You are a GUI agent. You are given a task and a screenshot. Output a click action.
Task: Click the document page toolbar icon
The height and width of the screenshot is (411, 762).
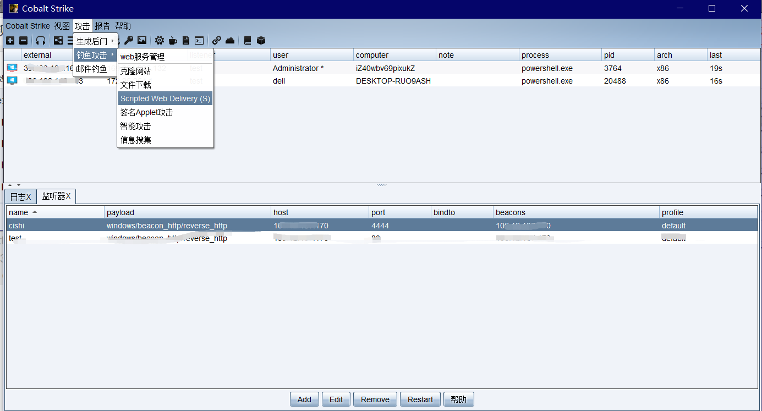click(186, 40)
